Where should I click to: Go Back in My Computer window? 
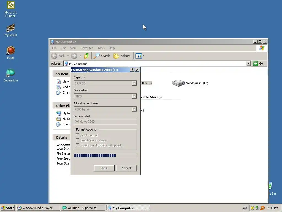58,56
